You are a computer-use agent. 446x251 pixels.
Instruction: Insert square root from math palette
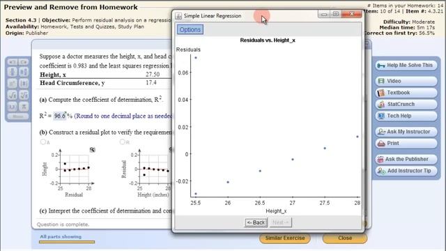[13, 95]
